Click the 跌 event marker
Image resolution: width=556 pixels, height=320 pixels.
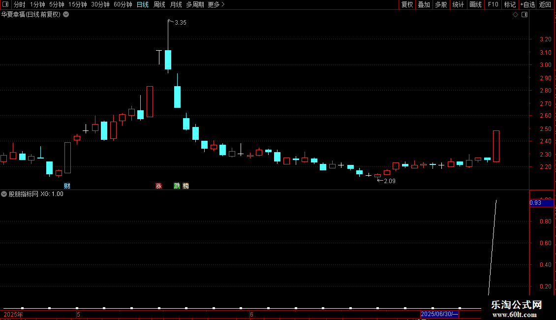pyautogui.click(x=177, y=186)
